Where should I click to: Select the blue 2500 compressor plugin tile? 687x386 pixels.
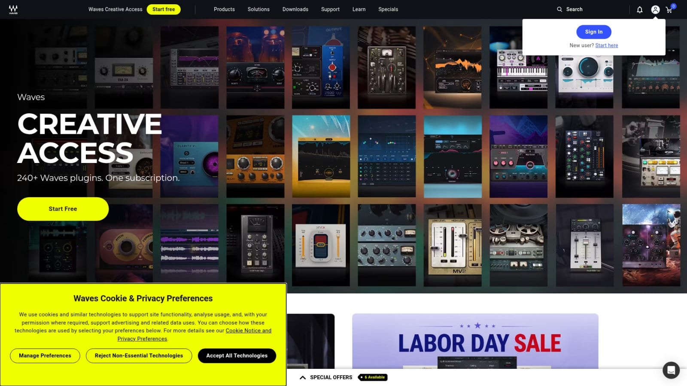[x=321, y=67]
